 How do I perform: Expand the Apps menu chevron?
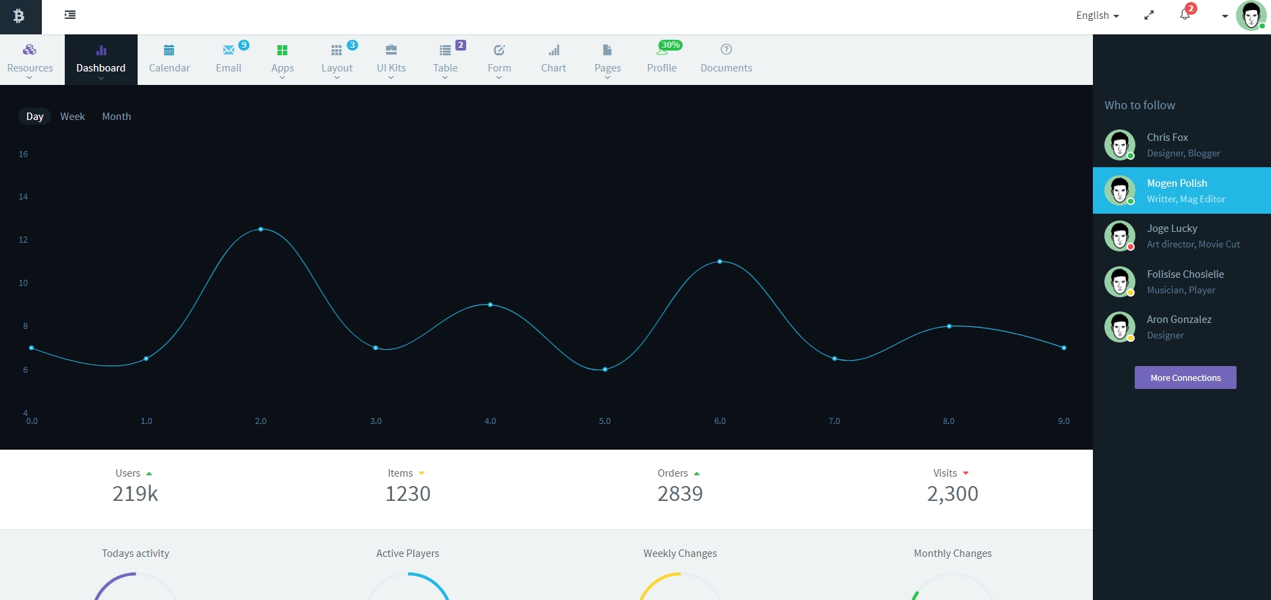pyautogui.click(x=283, y=78)
